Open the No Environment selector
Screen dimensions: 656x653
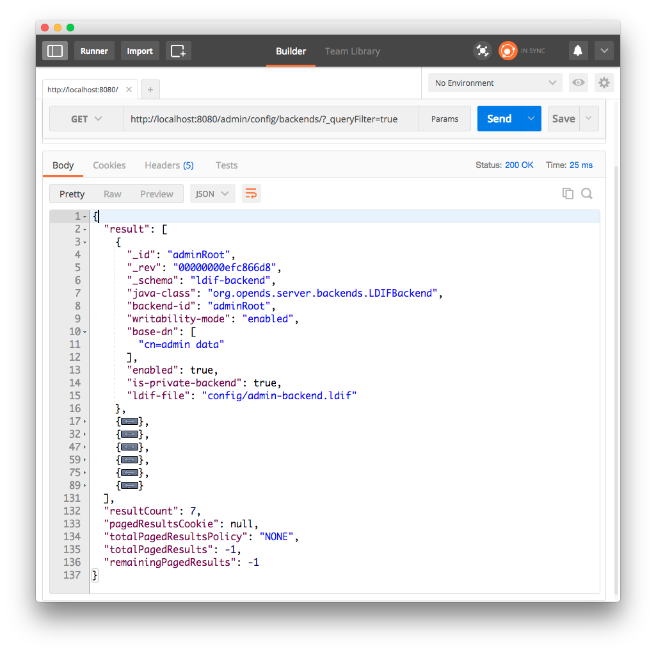tap(494, 83)
